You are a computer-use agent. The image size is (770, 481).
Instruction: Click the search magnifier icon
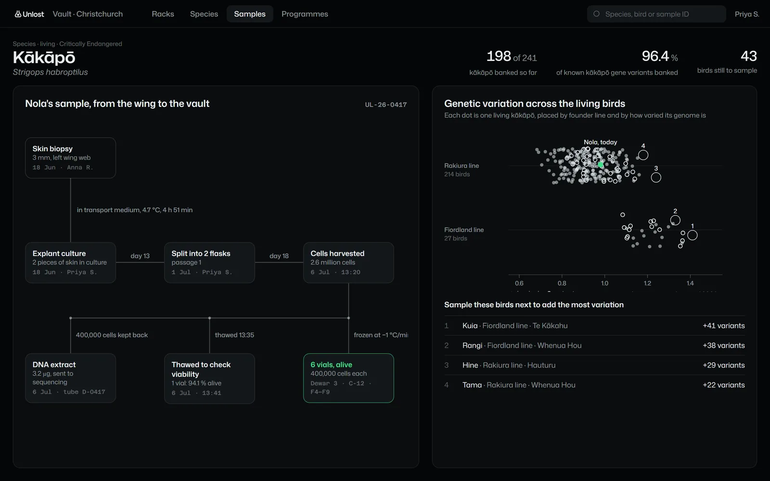point(597,14)
